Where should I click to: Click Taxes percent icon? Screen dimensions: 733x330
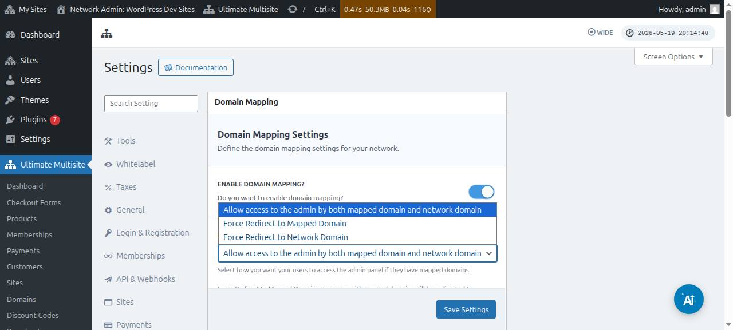coord(108,187)
